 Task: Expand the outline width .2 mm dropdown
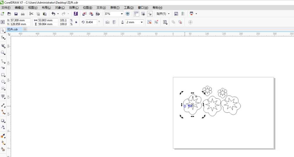[142, 22]
